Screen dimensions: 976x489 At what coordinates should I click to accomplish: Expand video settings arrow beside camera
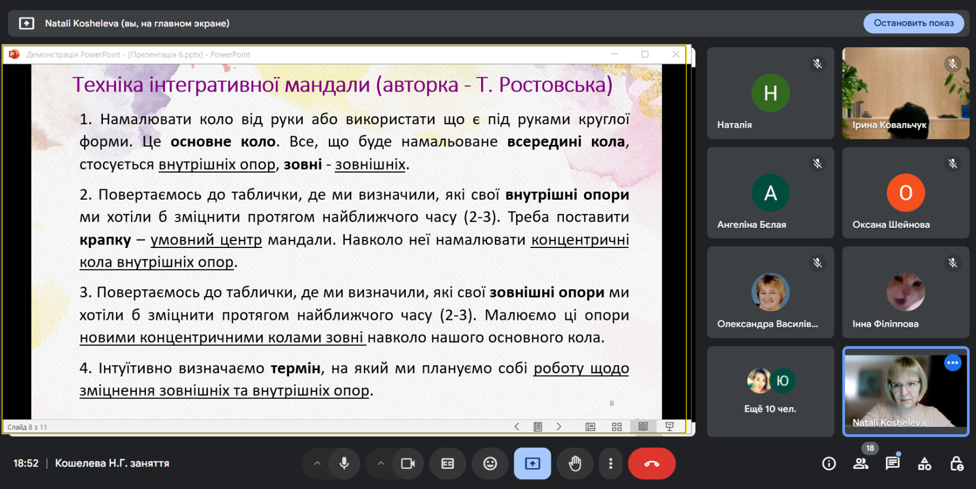coord(381,464)
